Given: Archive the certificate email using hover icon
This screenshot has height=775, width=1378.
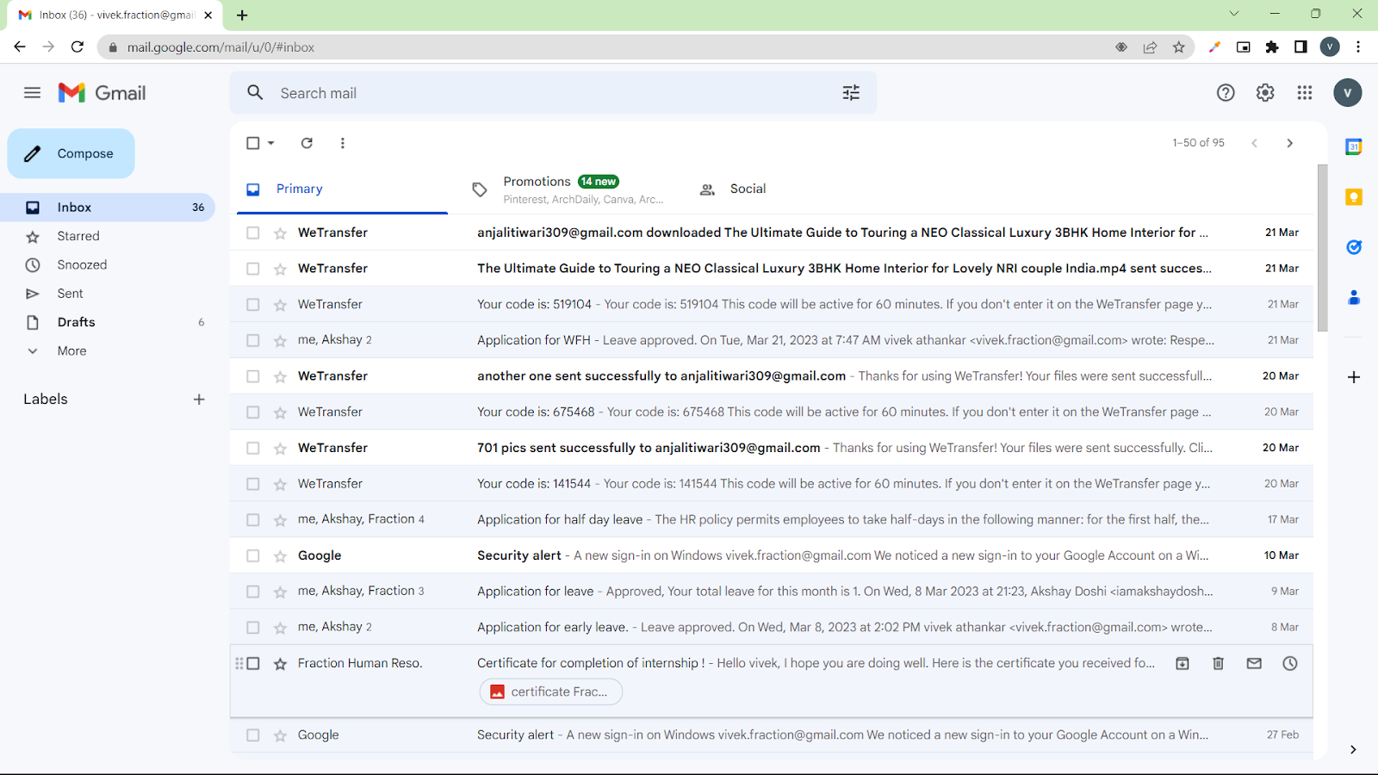Looking at the screenshot, I should tap(1182, 663).
